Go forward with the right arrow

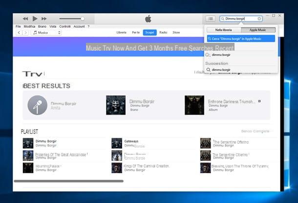(26, 33)
